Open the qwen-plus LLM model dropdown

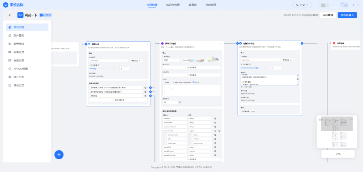(x=260, y=60)
